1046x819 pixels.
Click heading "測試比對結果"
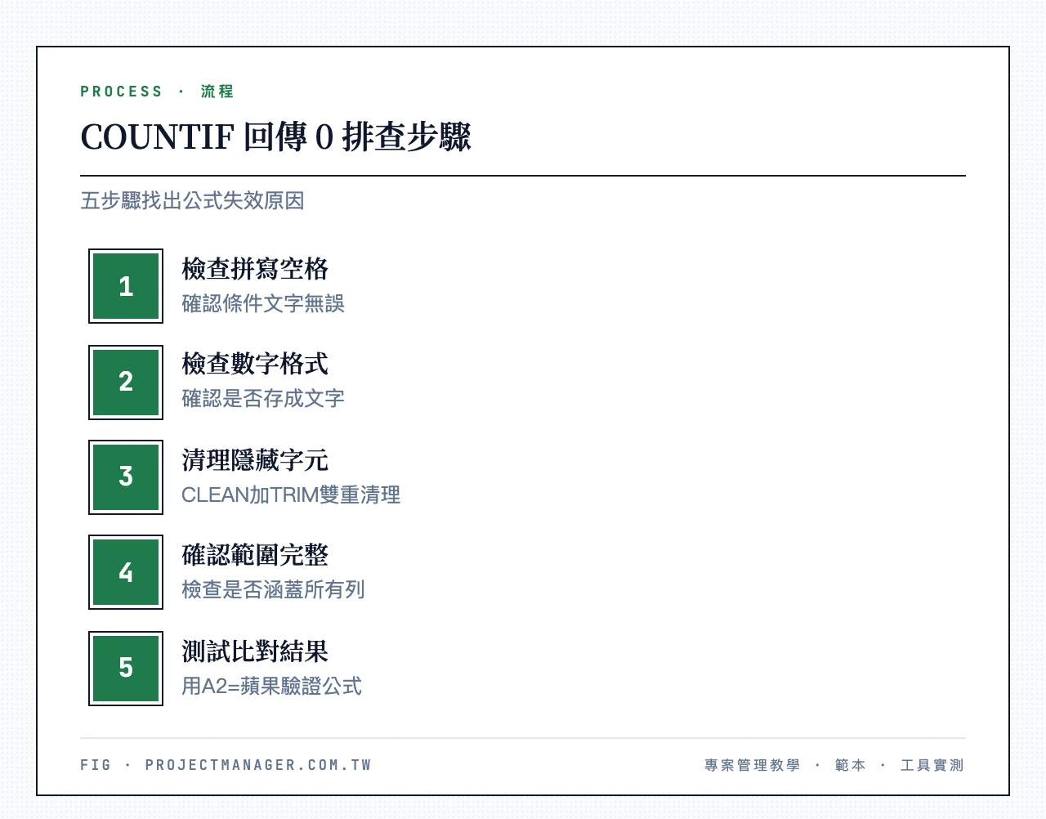coord(255,651)
